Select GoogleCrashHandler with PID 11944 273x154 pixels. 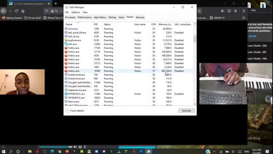[129, 83]
